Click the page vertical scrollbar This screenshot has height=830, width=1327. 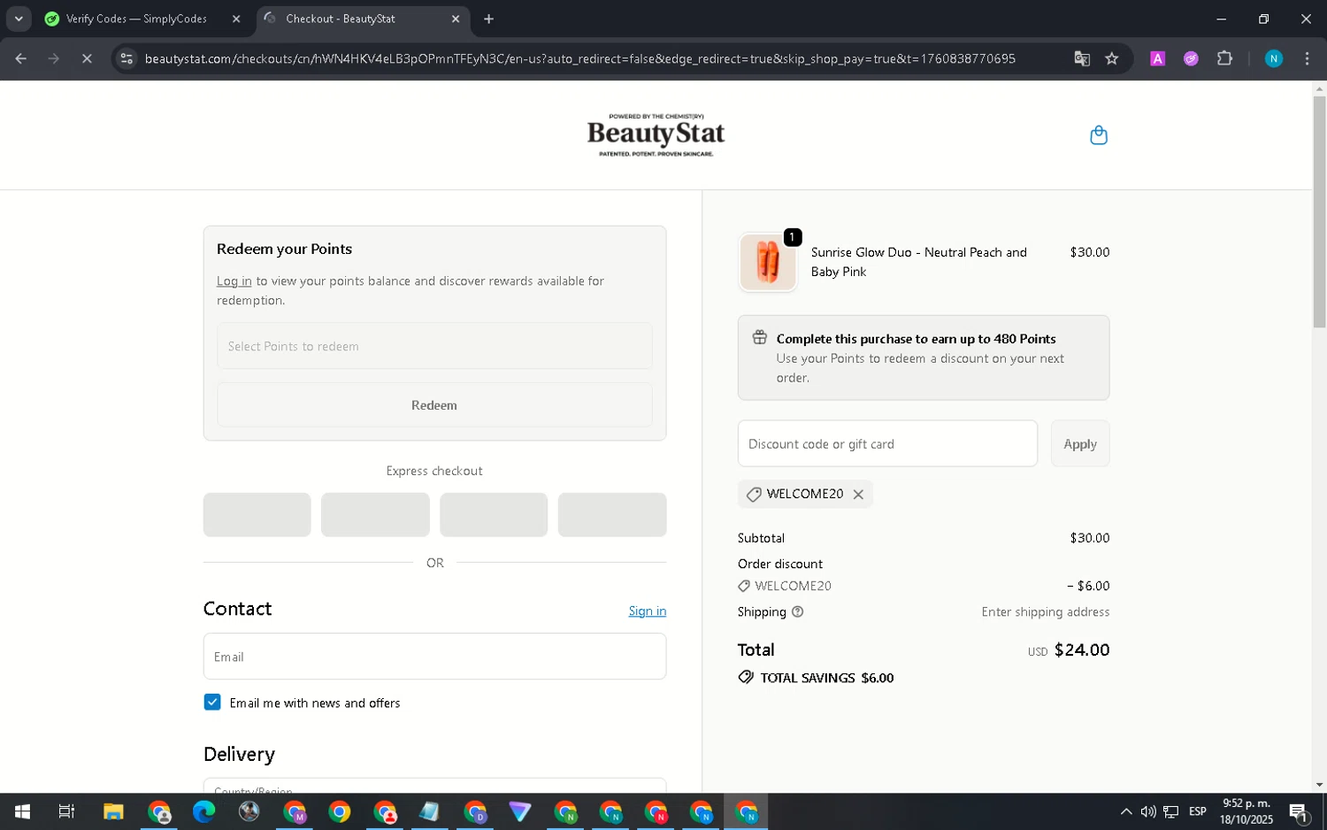[1319, 212]
